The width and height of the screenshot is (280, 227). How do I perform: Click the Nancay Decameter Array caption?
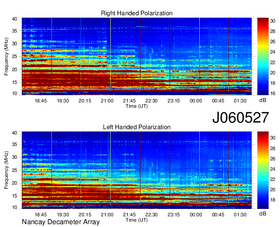point(61,222)
